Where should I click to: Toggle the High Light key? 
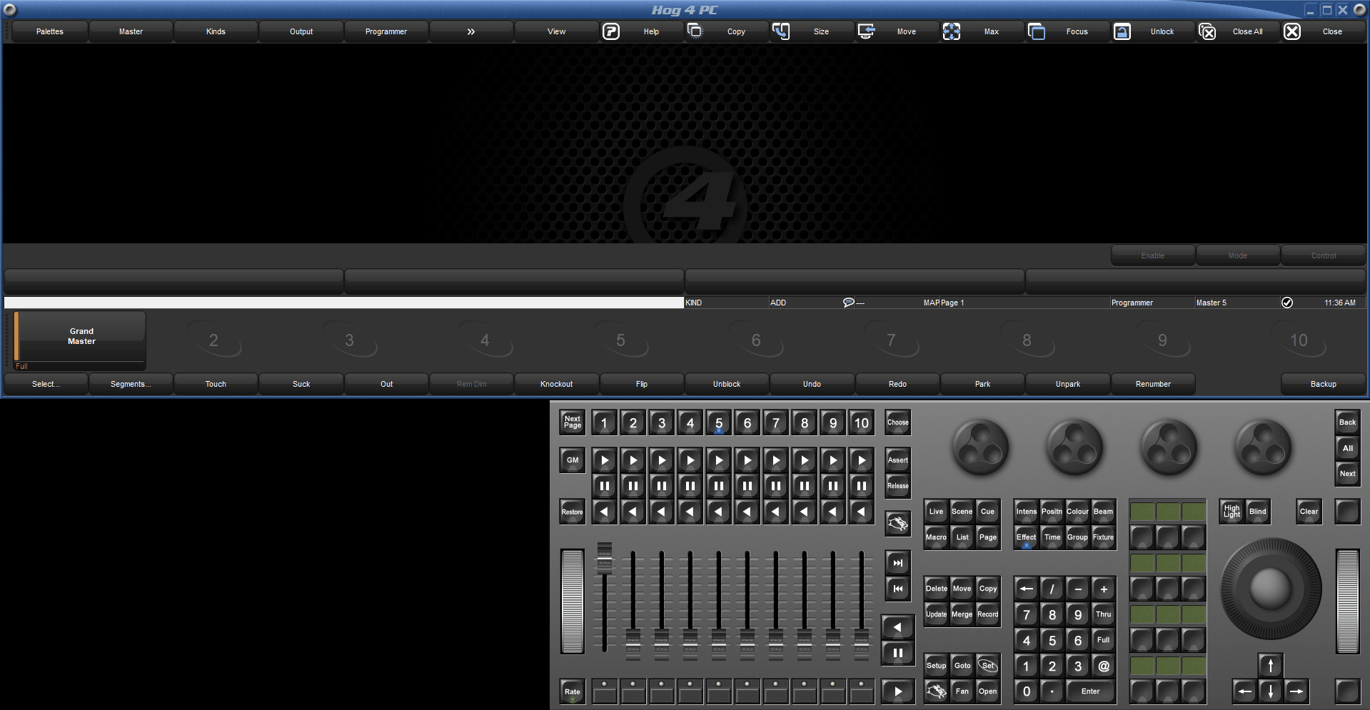(1232, 512)
